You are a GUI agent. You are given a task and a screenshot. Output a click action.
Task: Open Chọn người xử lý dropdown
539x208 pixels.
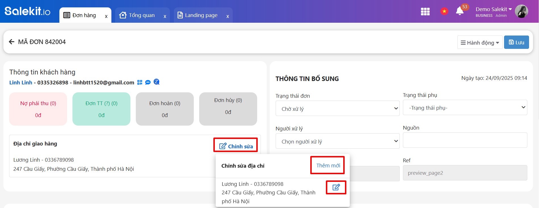click(337, 141)
